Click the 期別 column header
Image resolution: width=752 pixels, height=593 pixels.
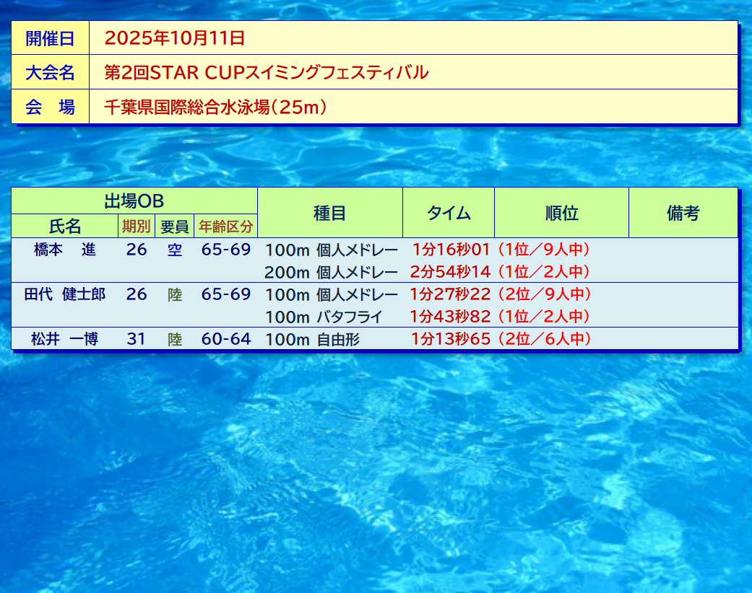point(136,227)
